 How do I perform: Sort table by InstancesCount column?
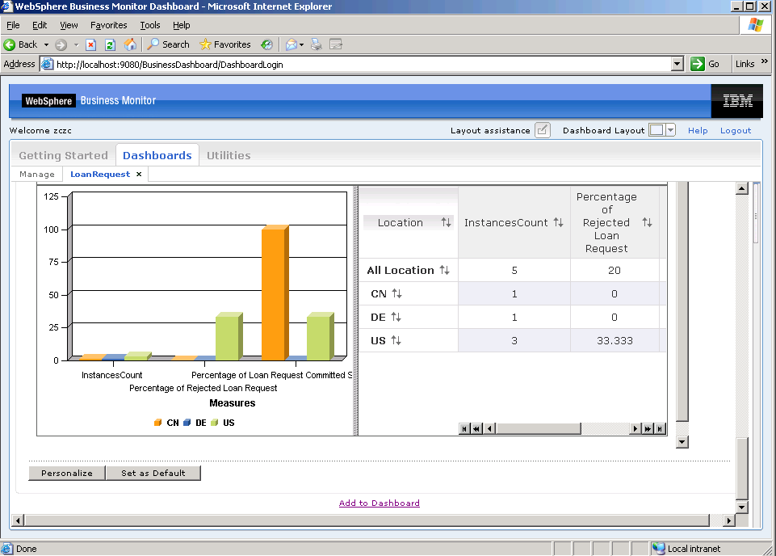coord(558,223)
